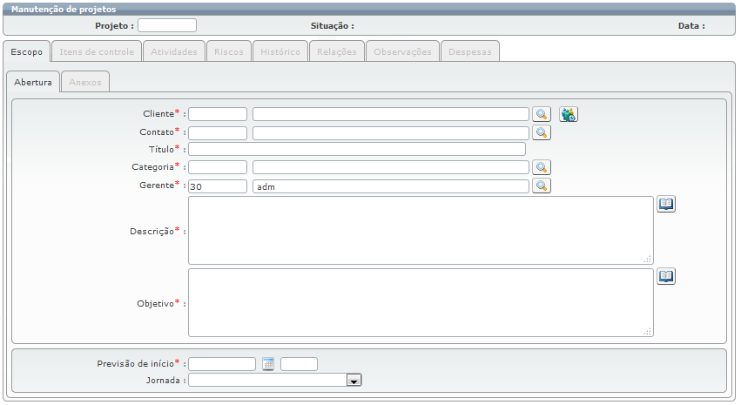Open the Riscos tab
The image size is (741, 405).
click(229, 52)
